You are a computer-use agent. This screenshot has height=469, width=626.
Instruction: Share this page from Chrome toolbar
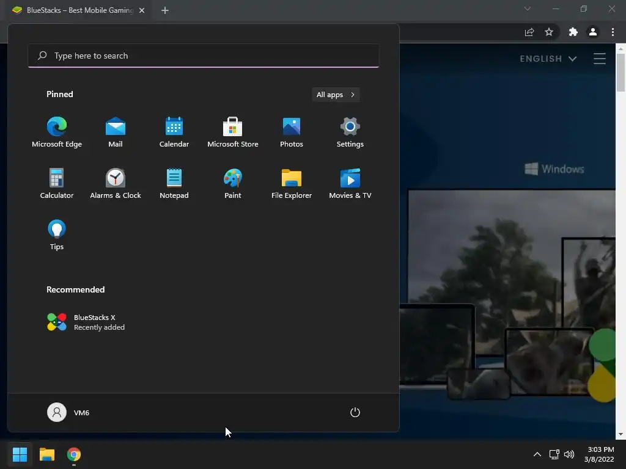click(x=529, y=32)
